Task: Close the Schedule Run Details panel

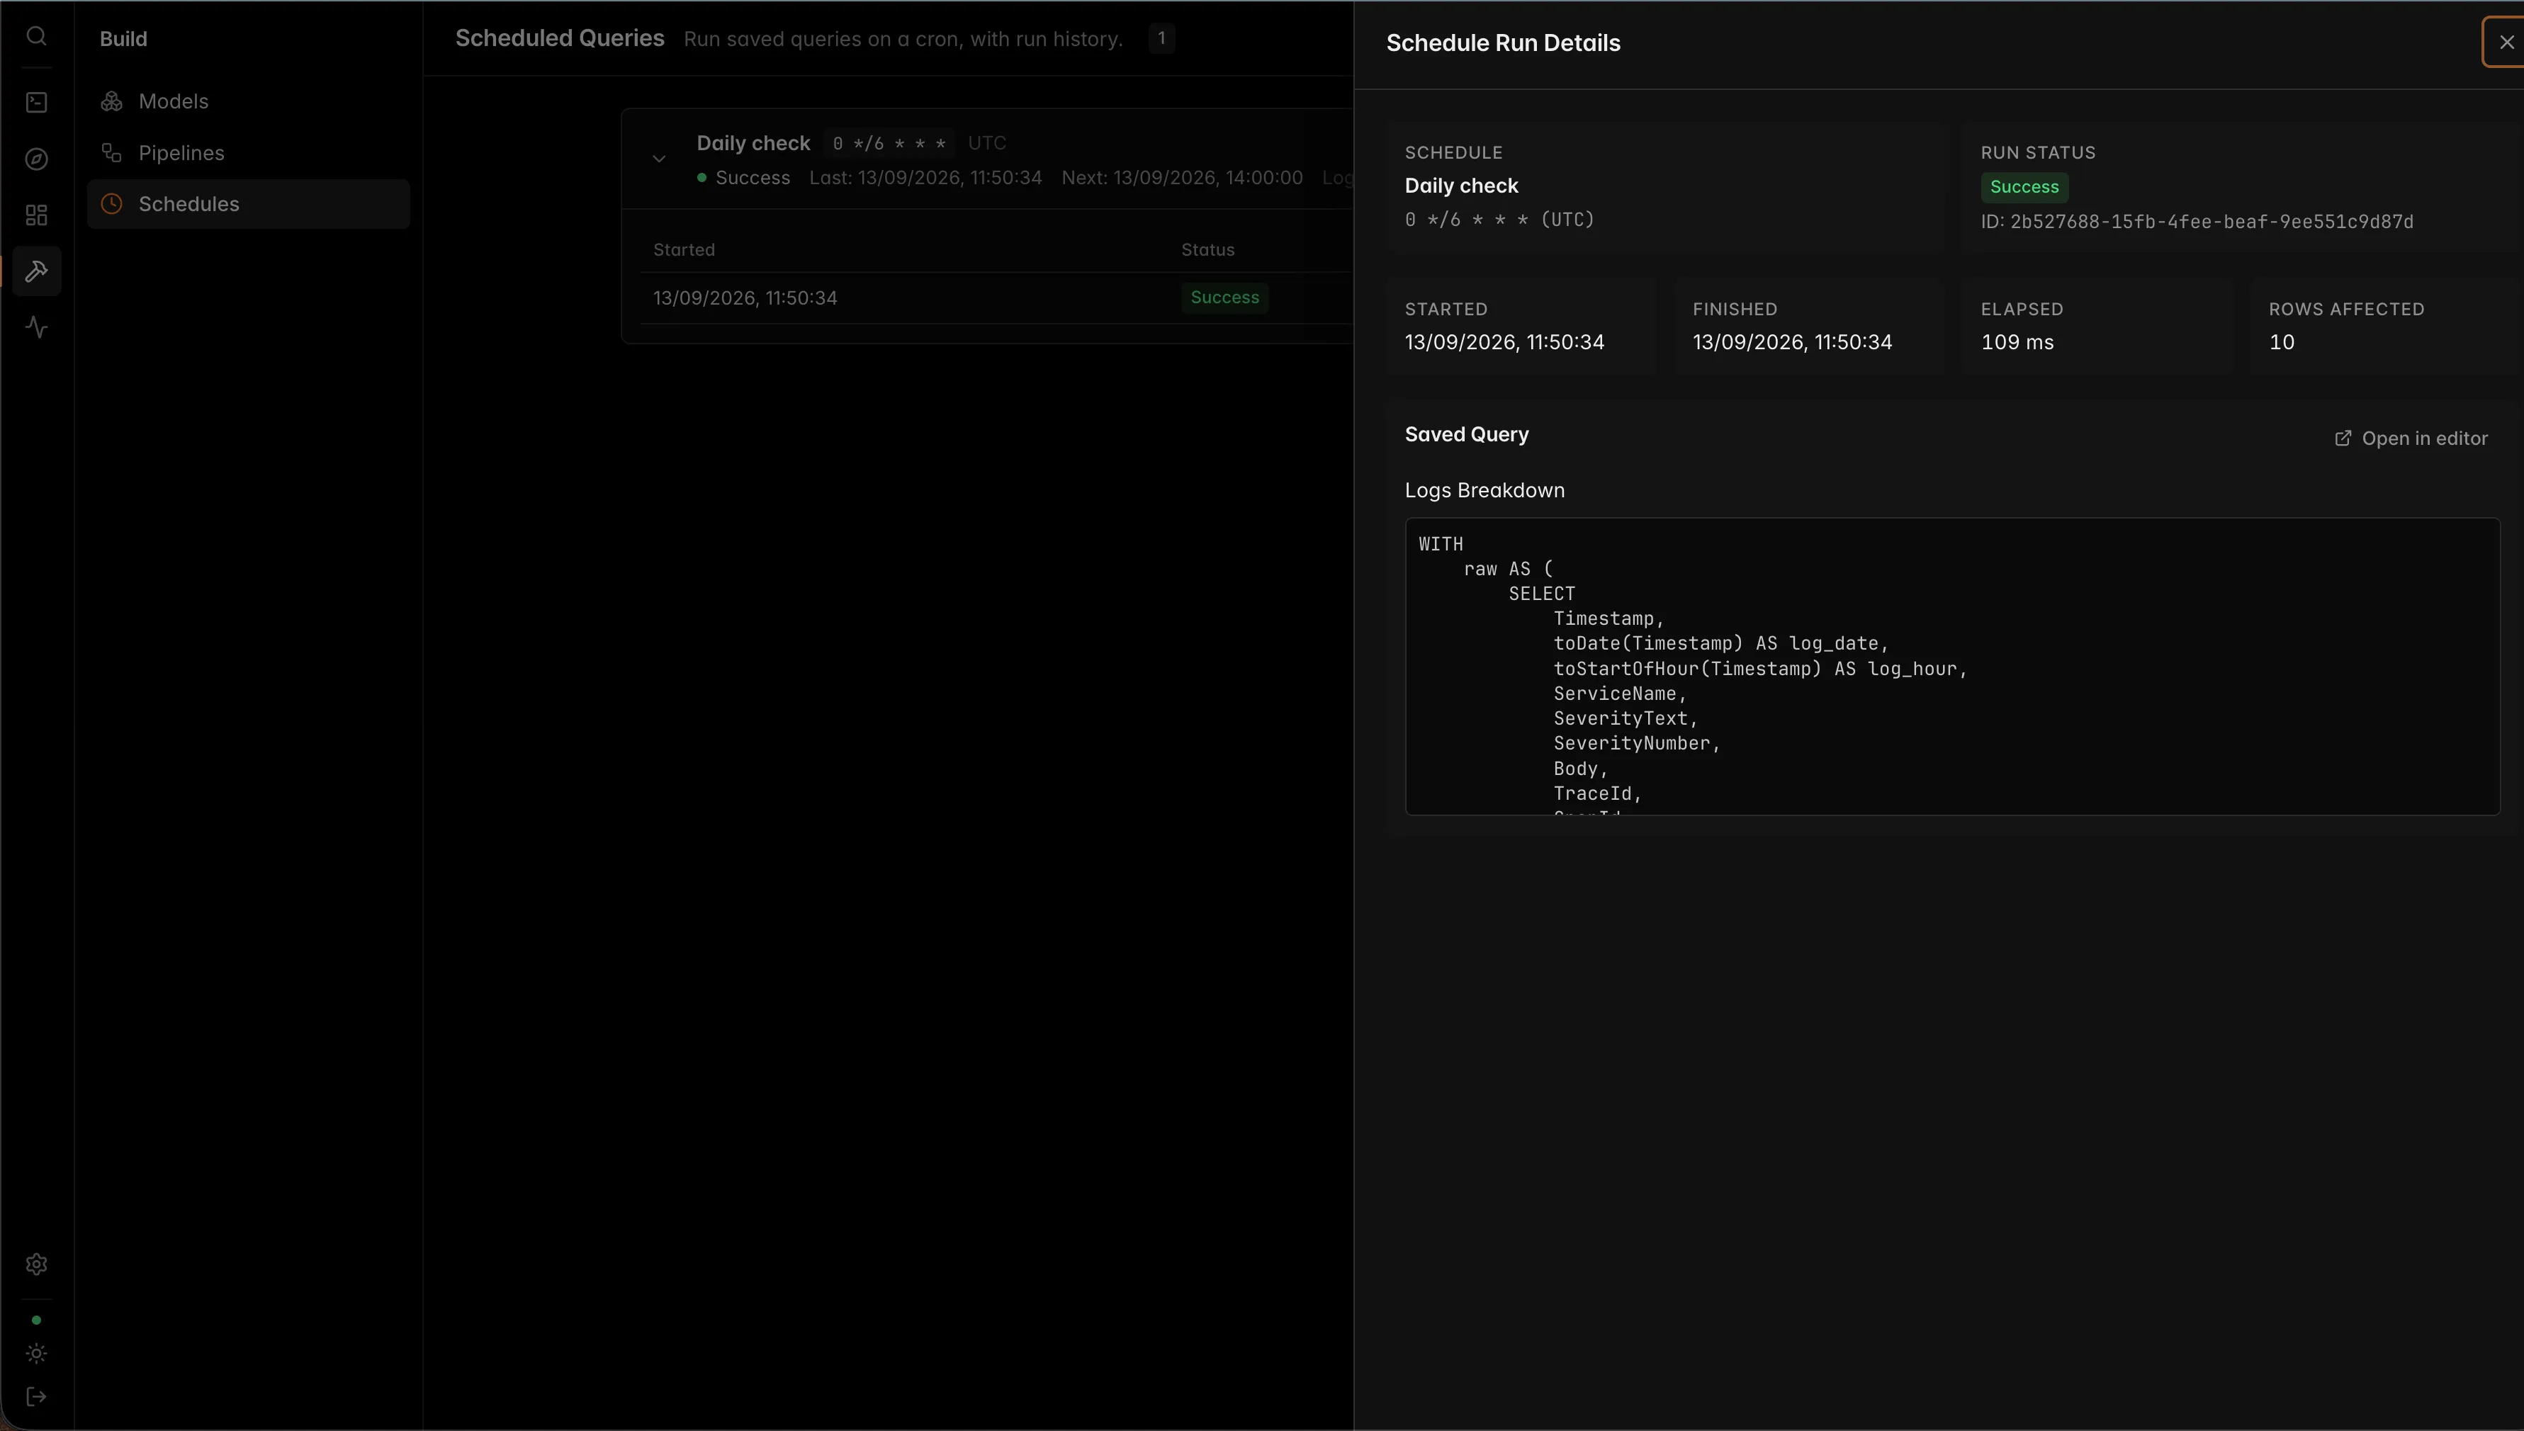Action: tap(2506, 43)
